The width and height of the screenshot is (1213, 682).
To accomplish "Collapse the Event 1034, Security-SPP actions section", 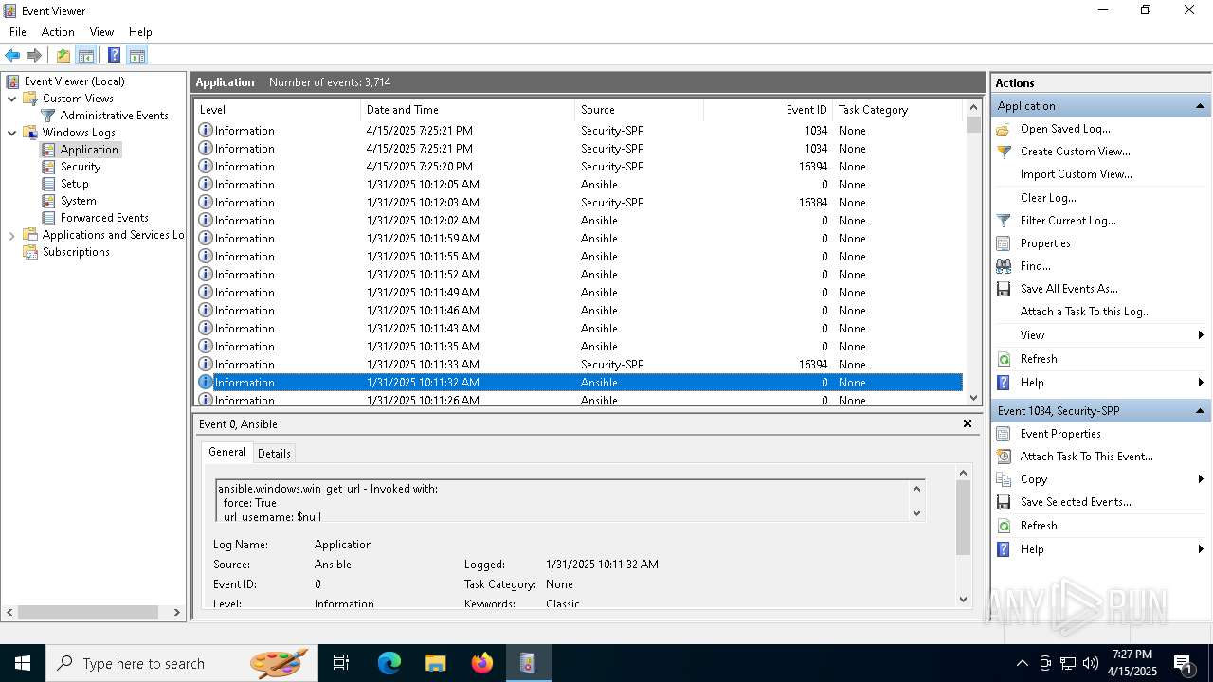I will (x=1200, y=411).
